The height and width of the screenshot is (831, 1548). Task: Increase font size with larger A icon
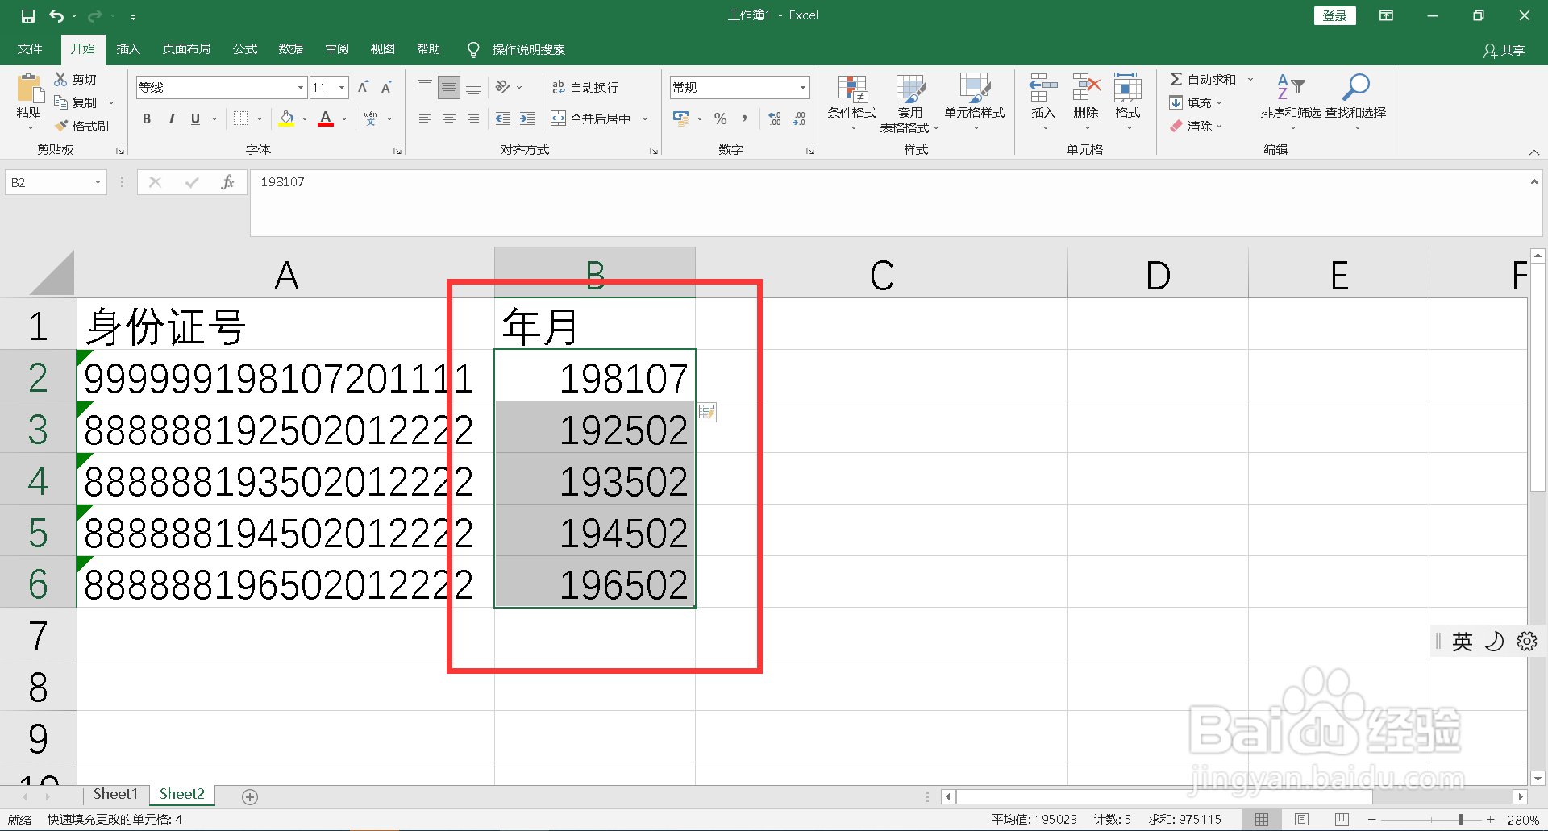363,87
